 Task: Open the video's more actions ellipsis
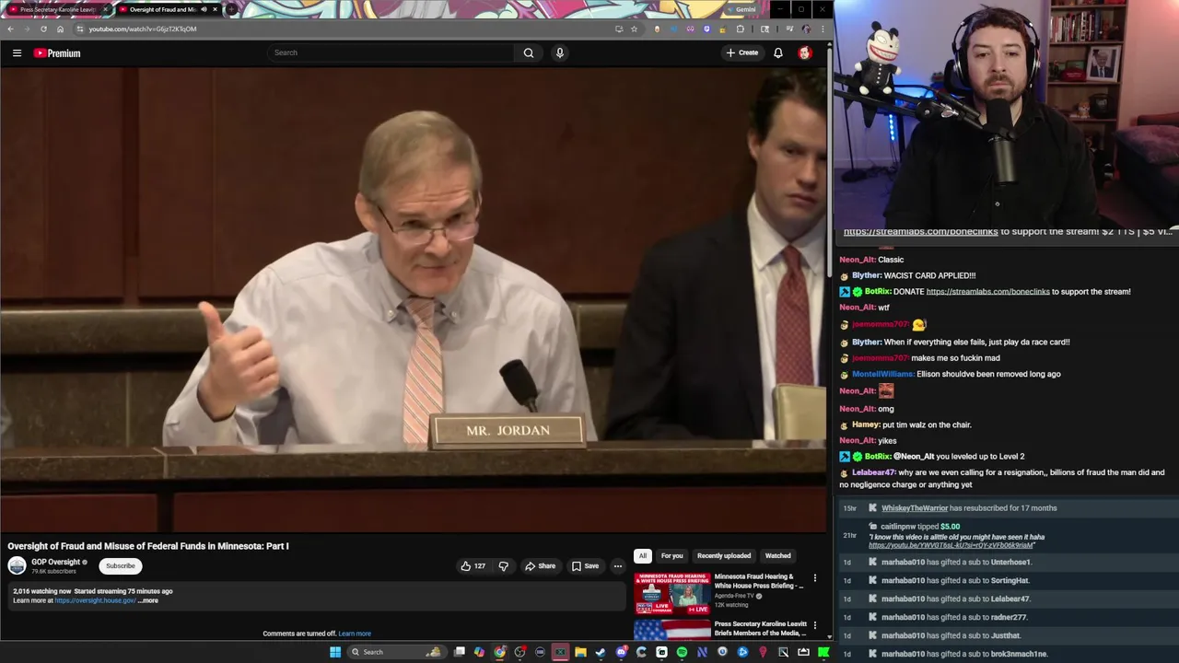[618, 565]
